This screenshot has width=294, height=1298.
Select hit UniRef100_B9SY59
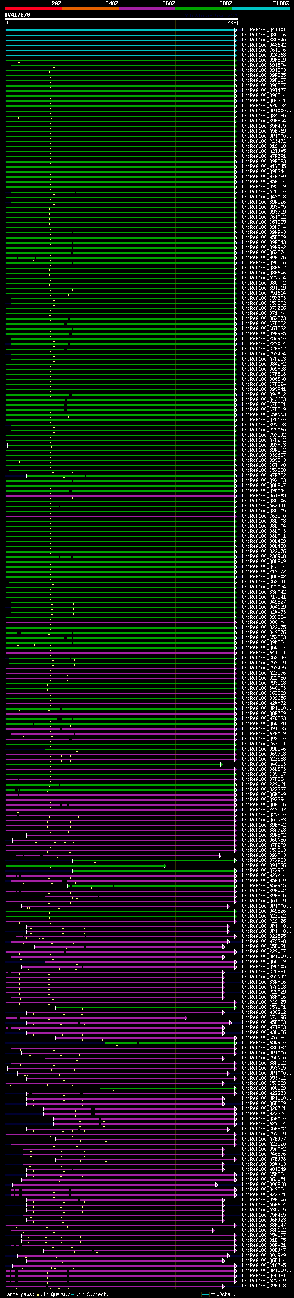pos(263,186)
